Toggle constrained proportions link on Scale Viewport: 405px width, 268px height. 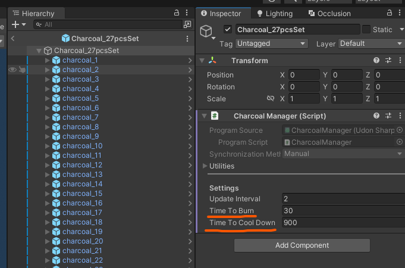pyautogui.click(x=271, y=98)
